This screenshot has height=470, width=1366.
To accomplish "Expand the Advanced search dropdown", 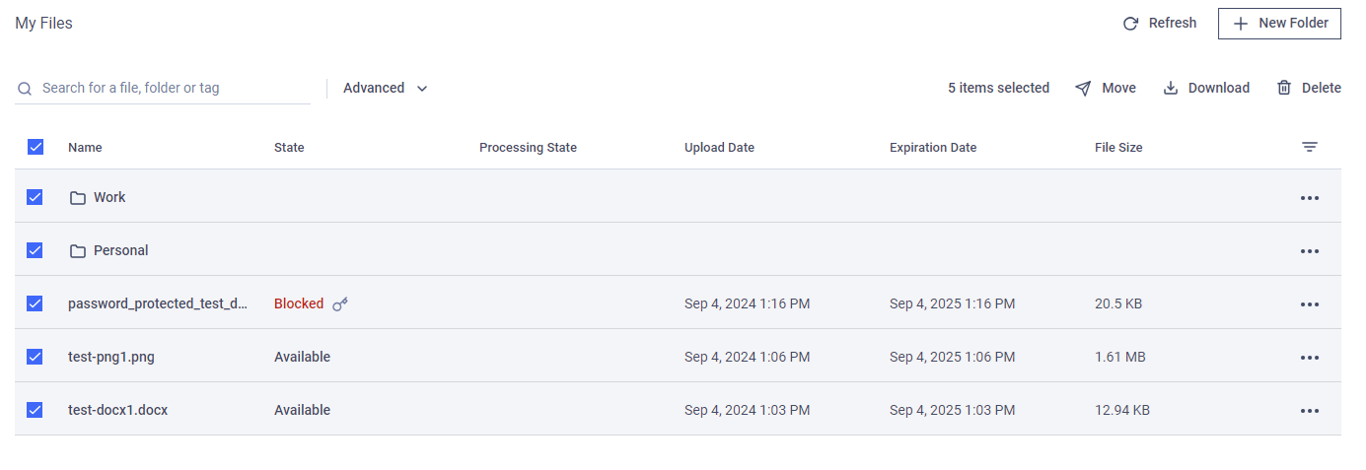I will 386,88.
